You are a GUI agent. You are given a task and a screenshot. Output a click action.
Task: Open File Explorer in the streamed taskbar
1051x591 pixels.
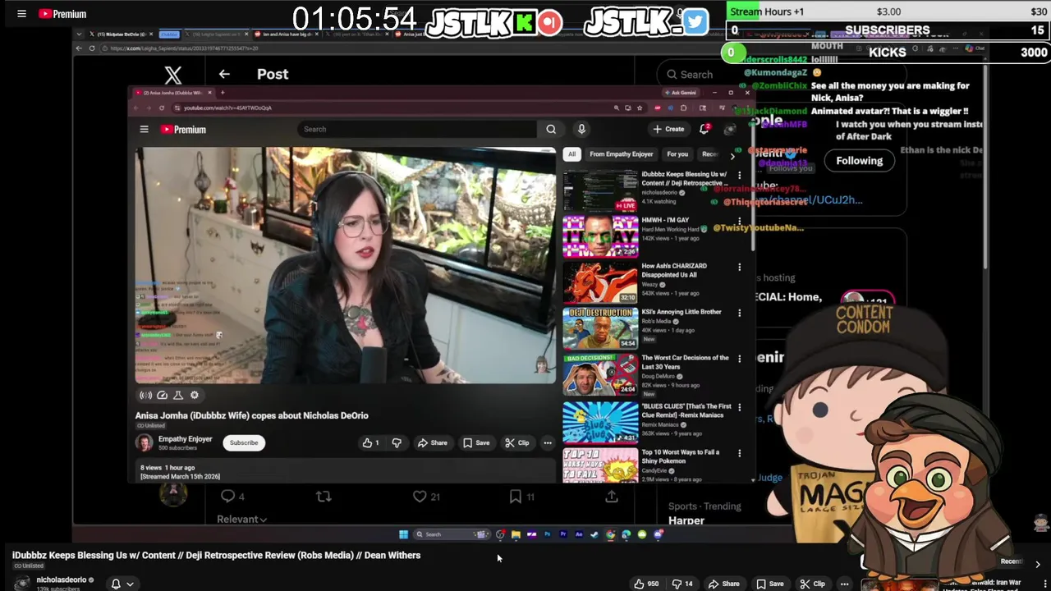[516, 534]
